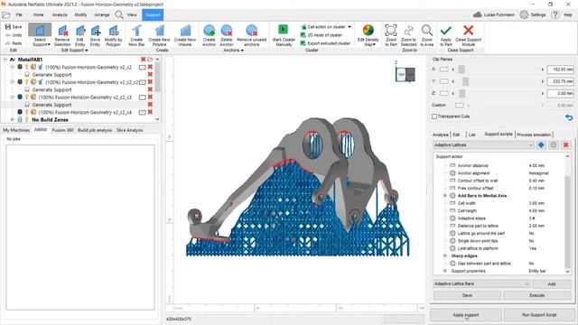Image resolution: width=578 pixels, height=325 pixels.
Task: Click Mark Cluster Manually
Action: pyautogui.click(x=284, y=35)
